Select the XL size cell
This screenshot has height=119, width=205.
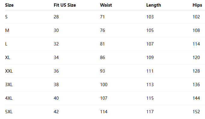pos(8,58)
